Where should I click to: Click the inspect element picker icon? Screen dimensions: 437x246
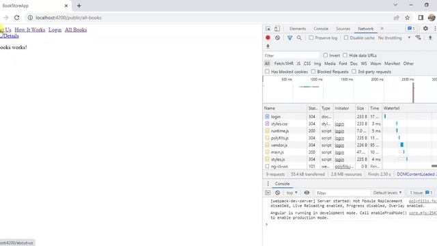coord(268,29)
